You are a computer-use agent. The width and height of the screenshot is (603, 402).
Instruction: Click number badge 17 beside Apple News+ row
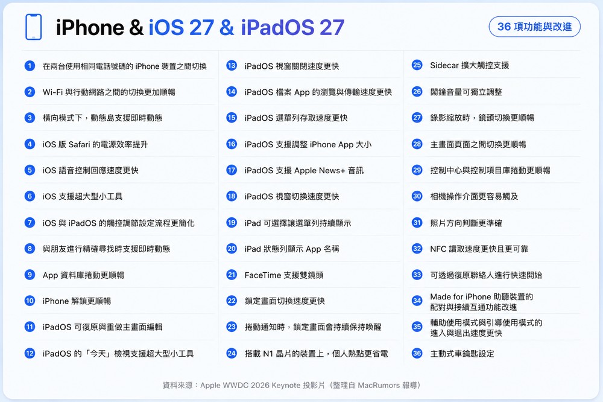232,170
